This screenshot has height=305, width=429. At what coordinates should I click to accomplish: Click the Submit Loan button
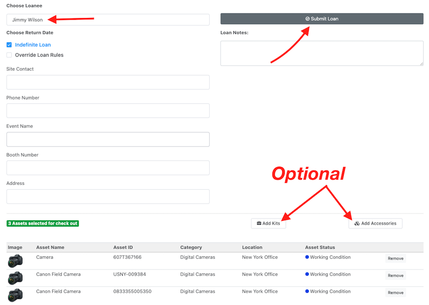(x=322, y=19)
